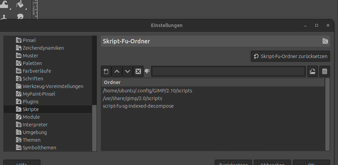
Task: Click the file manager icon button
Action: [324, 71]
